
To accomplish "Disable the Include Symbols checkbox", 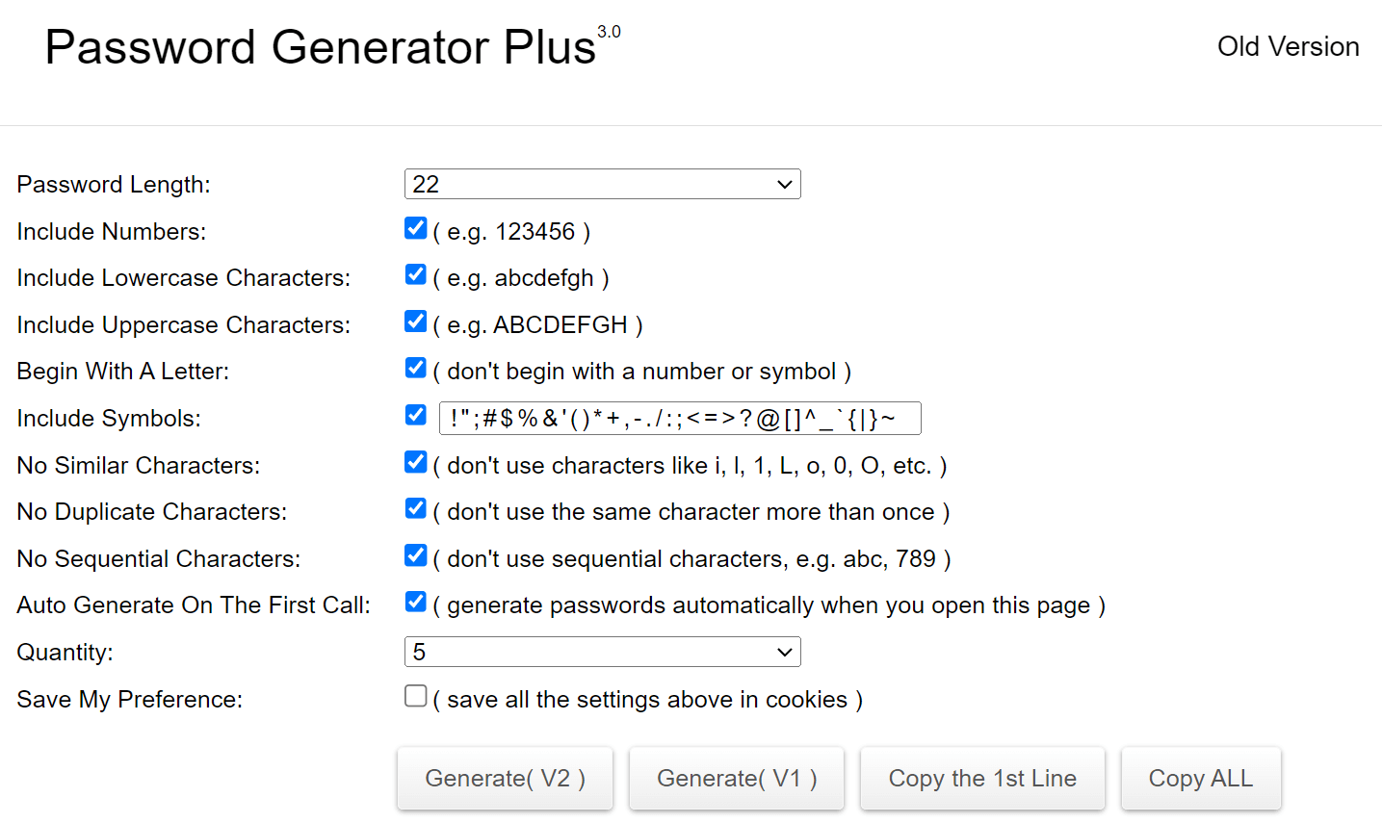I will (415, 415).
